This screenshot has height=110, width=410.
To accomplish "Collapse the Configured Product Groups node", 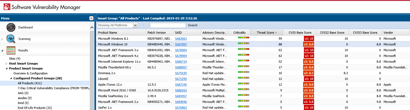I will coord(11,78).
